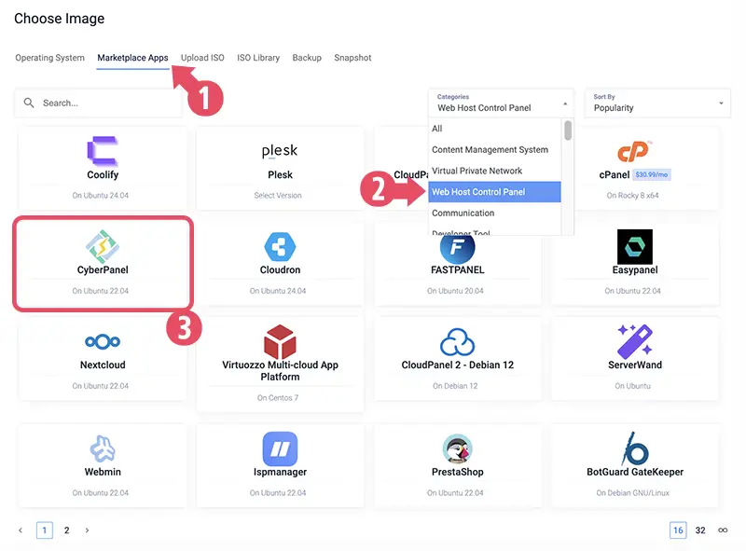Go to the previous page arrow
This screenshot has width=746, height=551.
(21, 530)
